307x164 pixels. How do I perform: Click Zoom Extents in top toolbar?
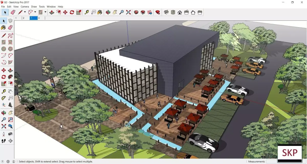(x=128, y=12)
